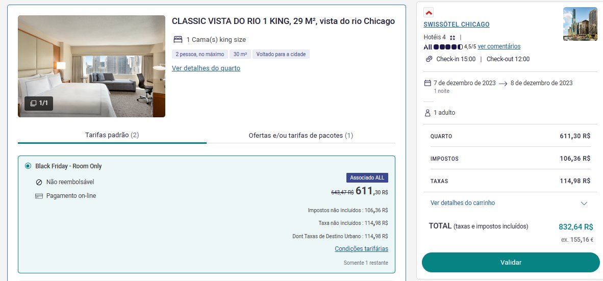Click the online payment card icon
Viewport: 603px width, 281px height.
[39, 196]
